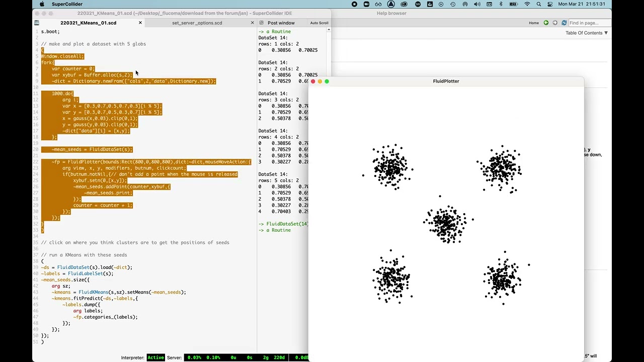Open Creative Cloud menu bar icon
The image size is (644, 362).
coord(405,4)
